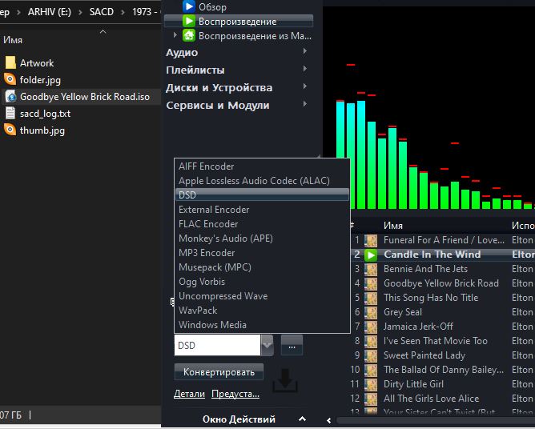Click the track list horizontal scrollbar left arrow

click(329, 419)
